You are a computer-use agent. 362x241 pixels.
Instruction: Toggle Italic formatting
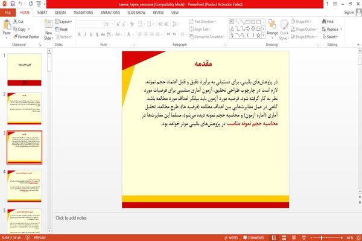[x=85, y=34]
